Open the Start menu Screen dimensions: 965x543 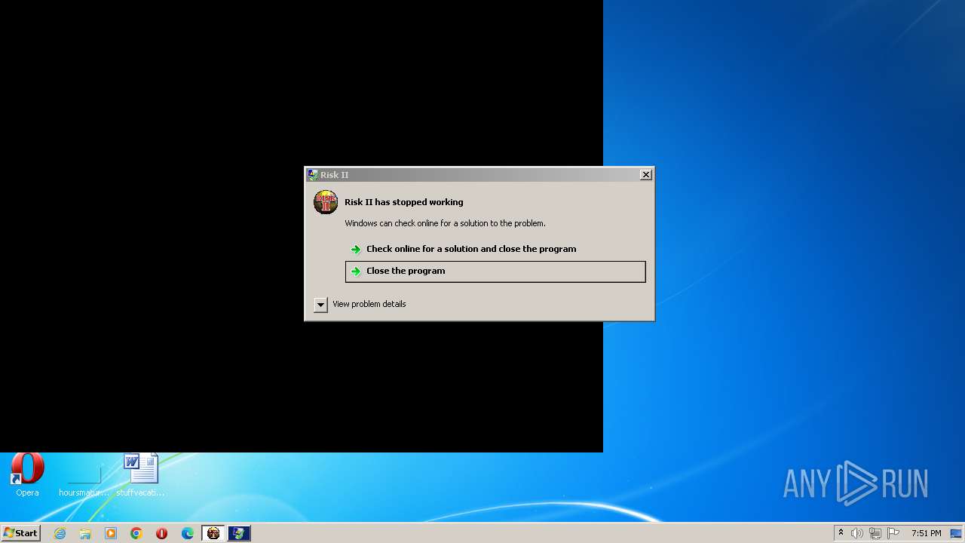point(20,533)
